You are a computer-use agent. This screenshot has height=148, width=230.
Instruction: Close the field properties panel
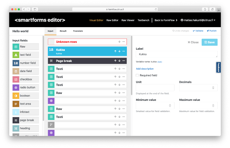click(x=193, y=42)
